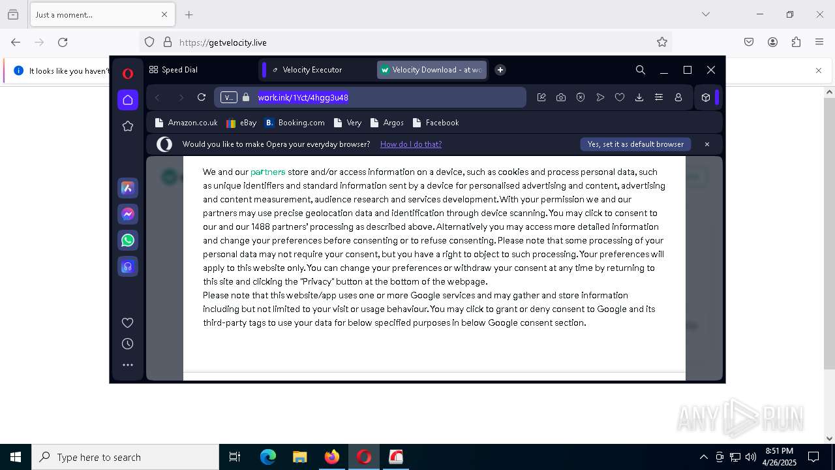This screenshot has width=835, height=470.
Task: Open Messenger in Opera sidebar
Action: coord(128,214)
